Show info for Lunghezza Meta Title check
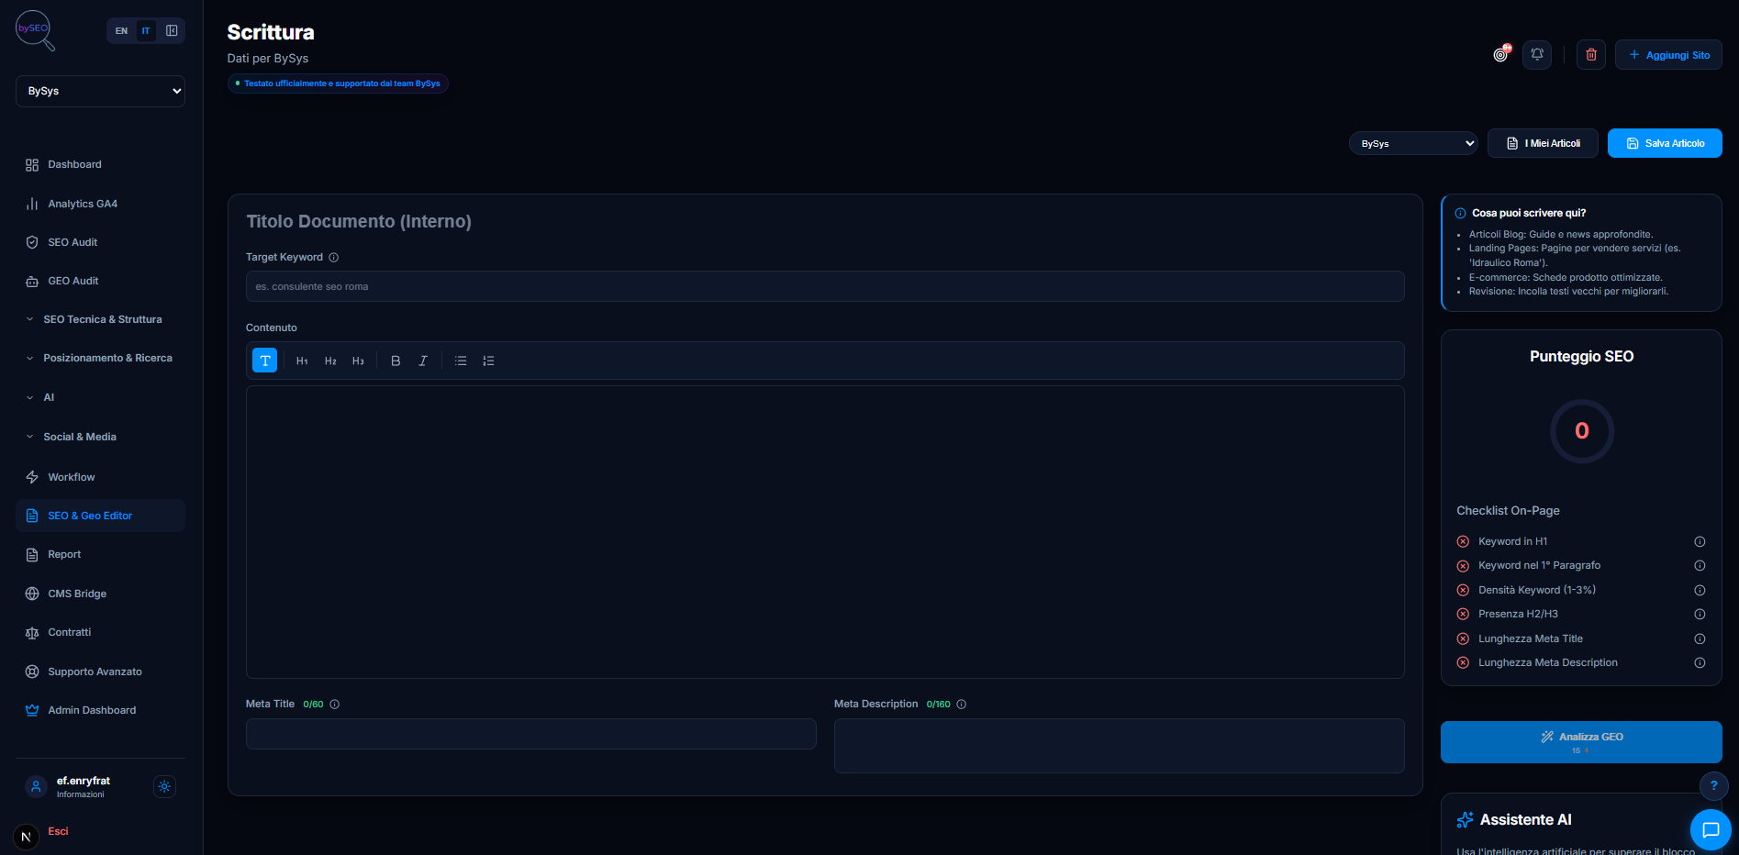Viewport: 1739px width, 855px height. [x=1700, y=639]
